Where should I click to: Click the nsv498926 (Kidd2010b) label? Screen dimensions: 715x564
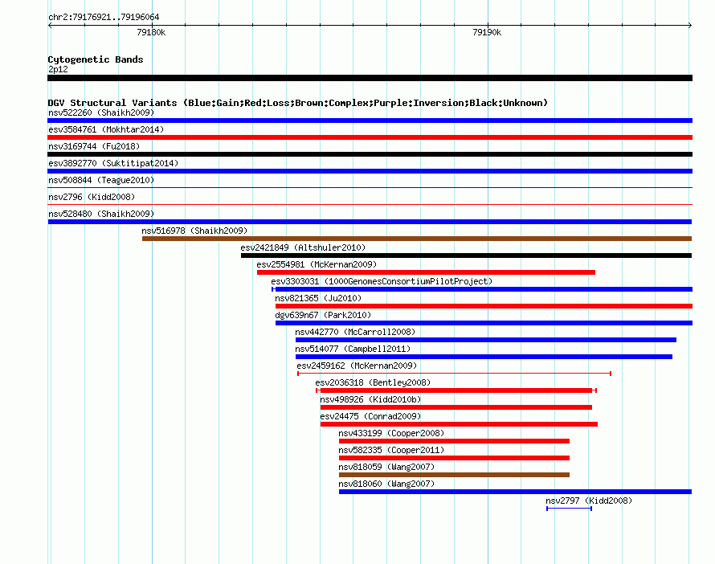tap(370, 399)
